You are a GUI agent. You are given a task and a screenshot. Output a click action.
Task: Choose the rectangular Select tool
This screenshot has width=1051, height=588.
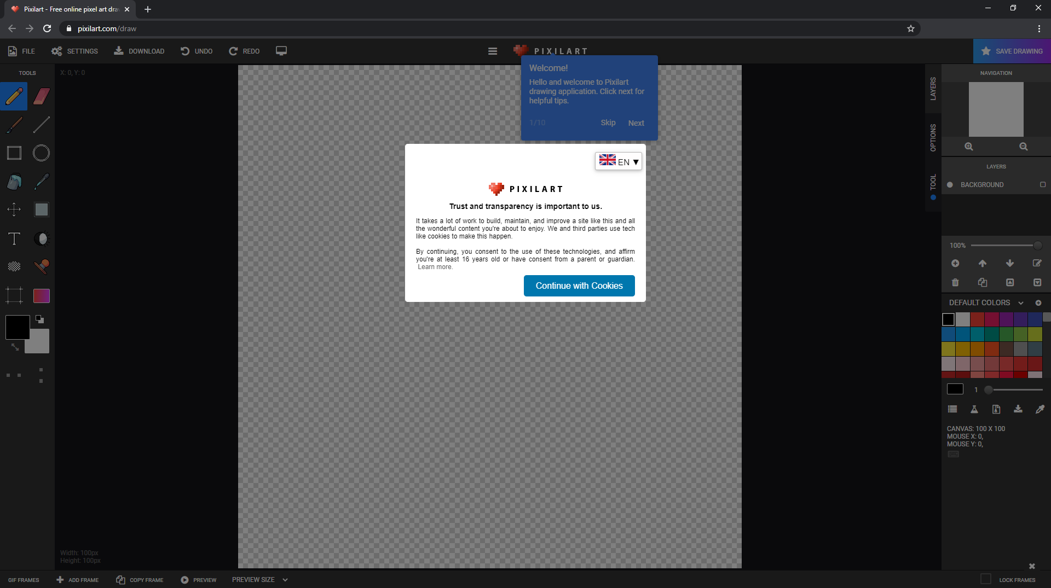(42, 209)
